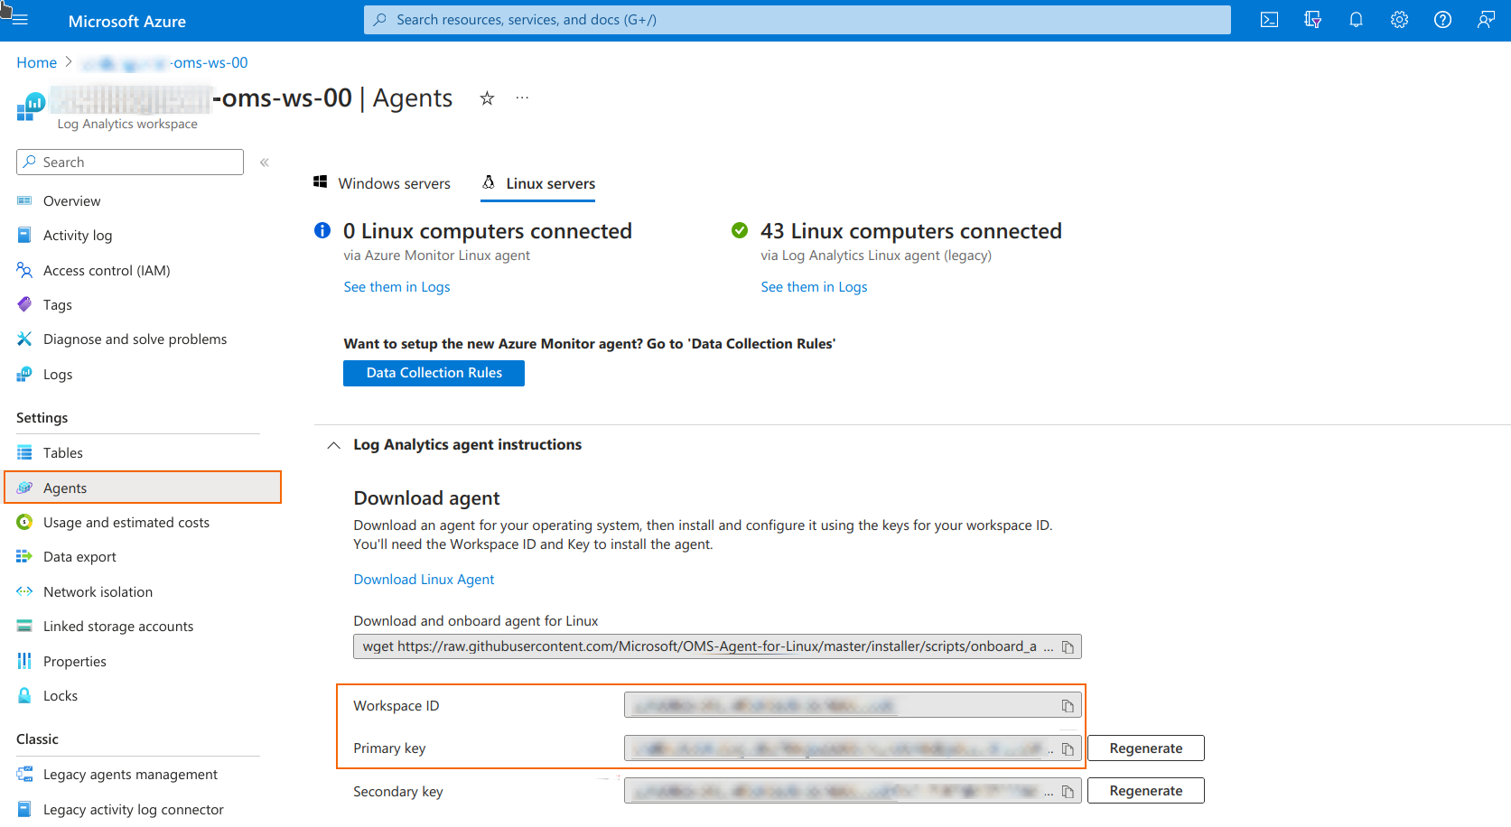Click the Data Collection Rules button

(x=434, y=373)
